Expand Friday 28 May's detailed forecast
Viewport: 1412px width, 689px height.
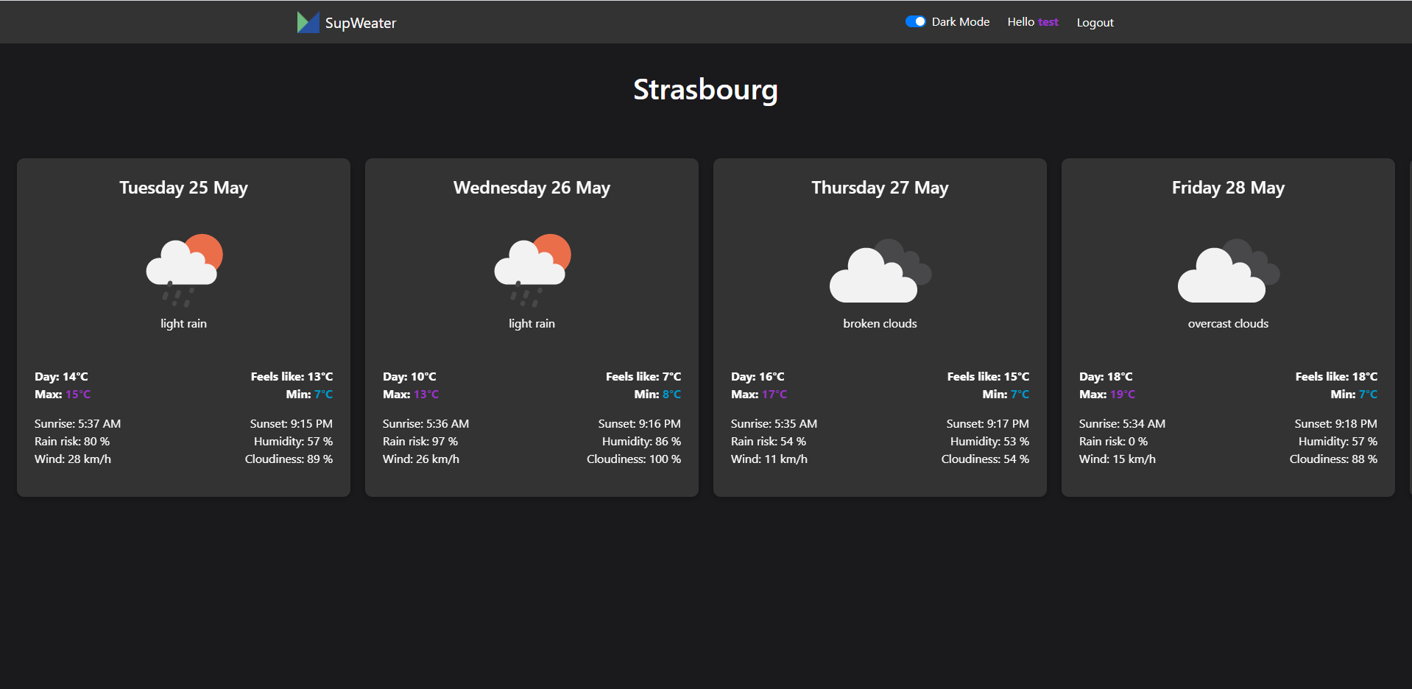pos(1227,328)
